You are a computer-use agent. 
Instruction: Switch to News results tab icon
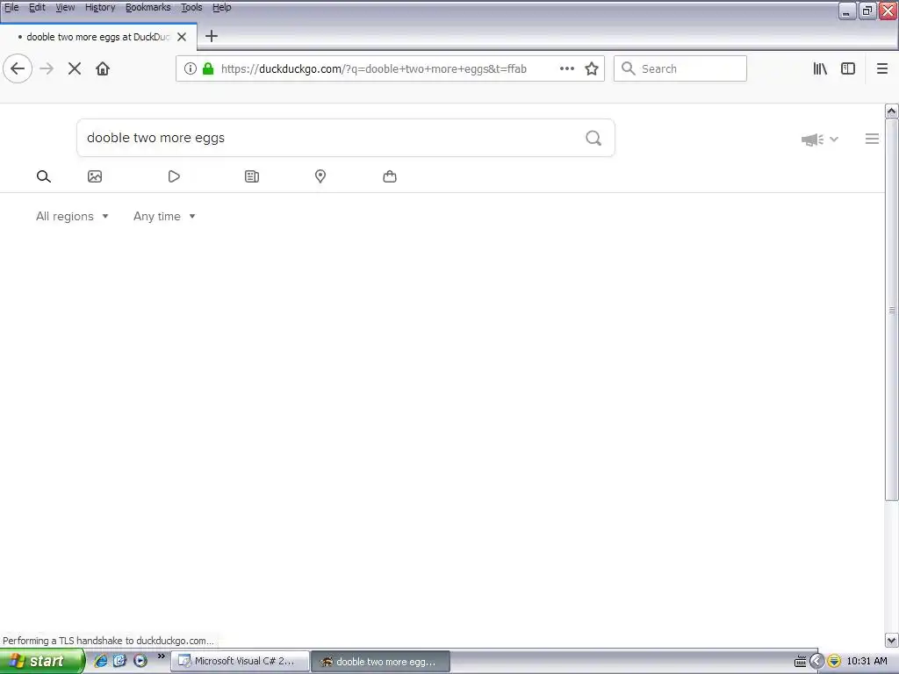(x=252, y=176)
